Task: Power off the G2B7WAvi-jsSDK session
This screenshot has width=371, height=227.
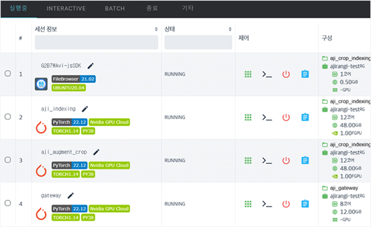Action: [286, 74]
